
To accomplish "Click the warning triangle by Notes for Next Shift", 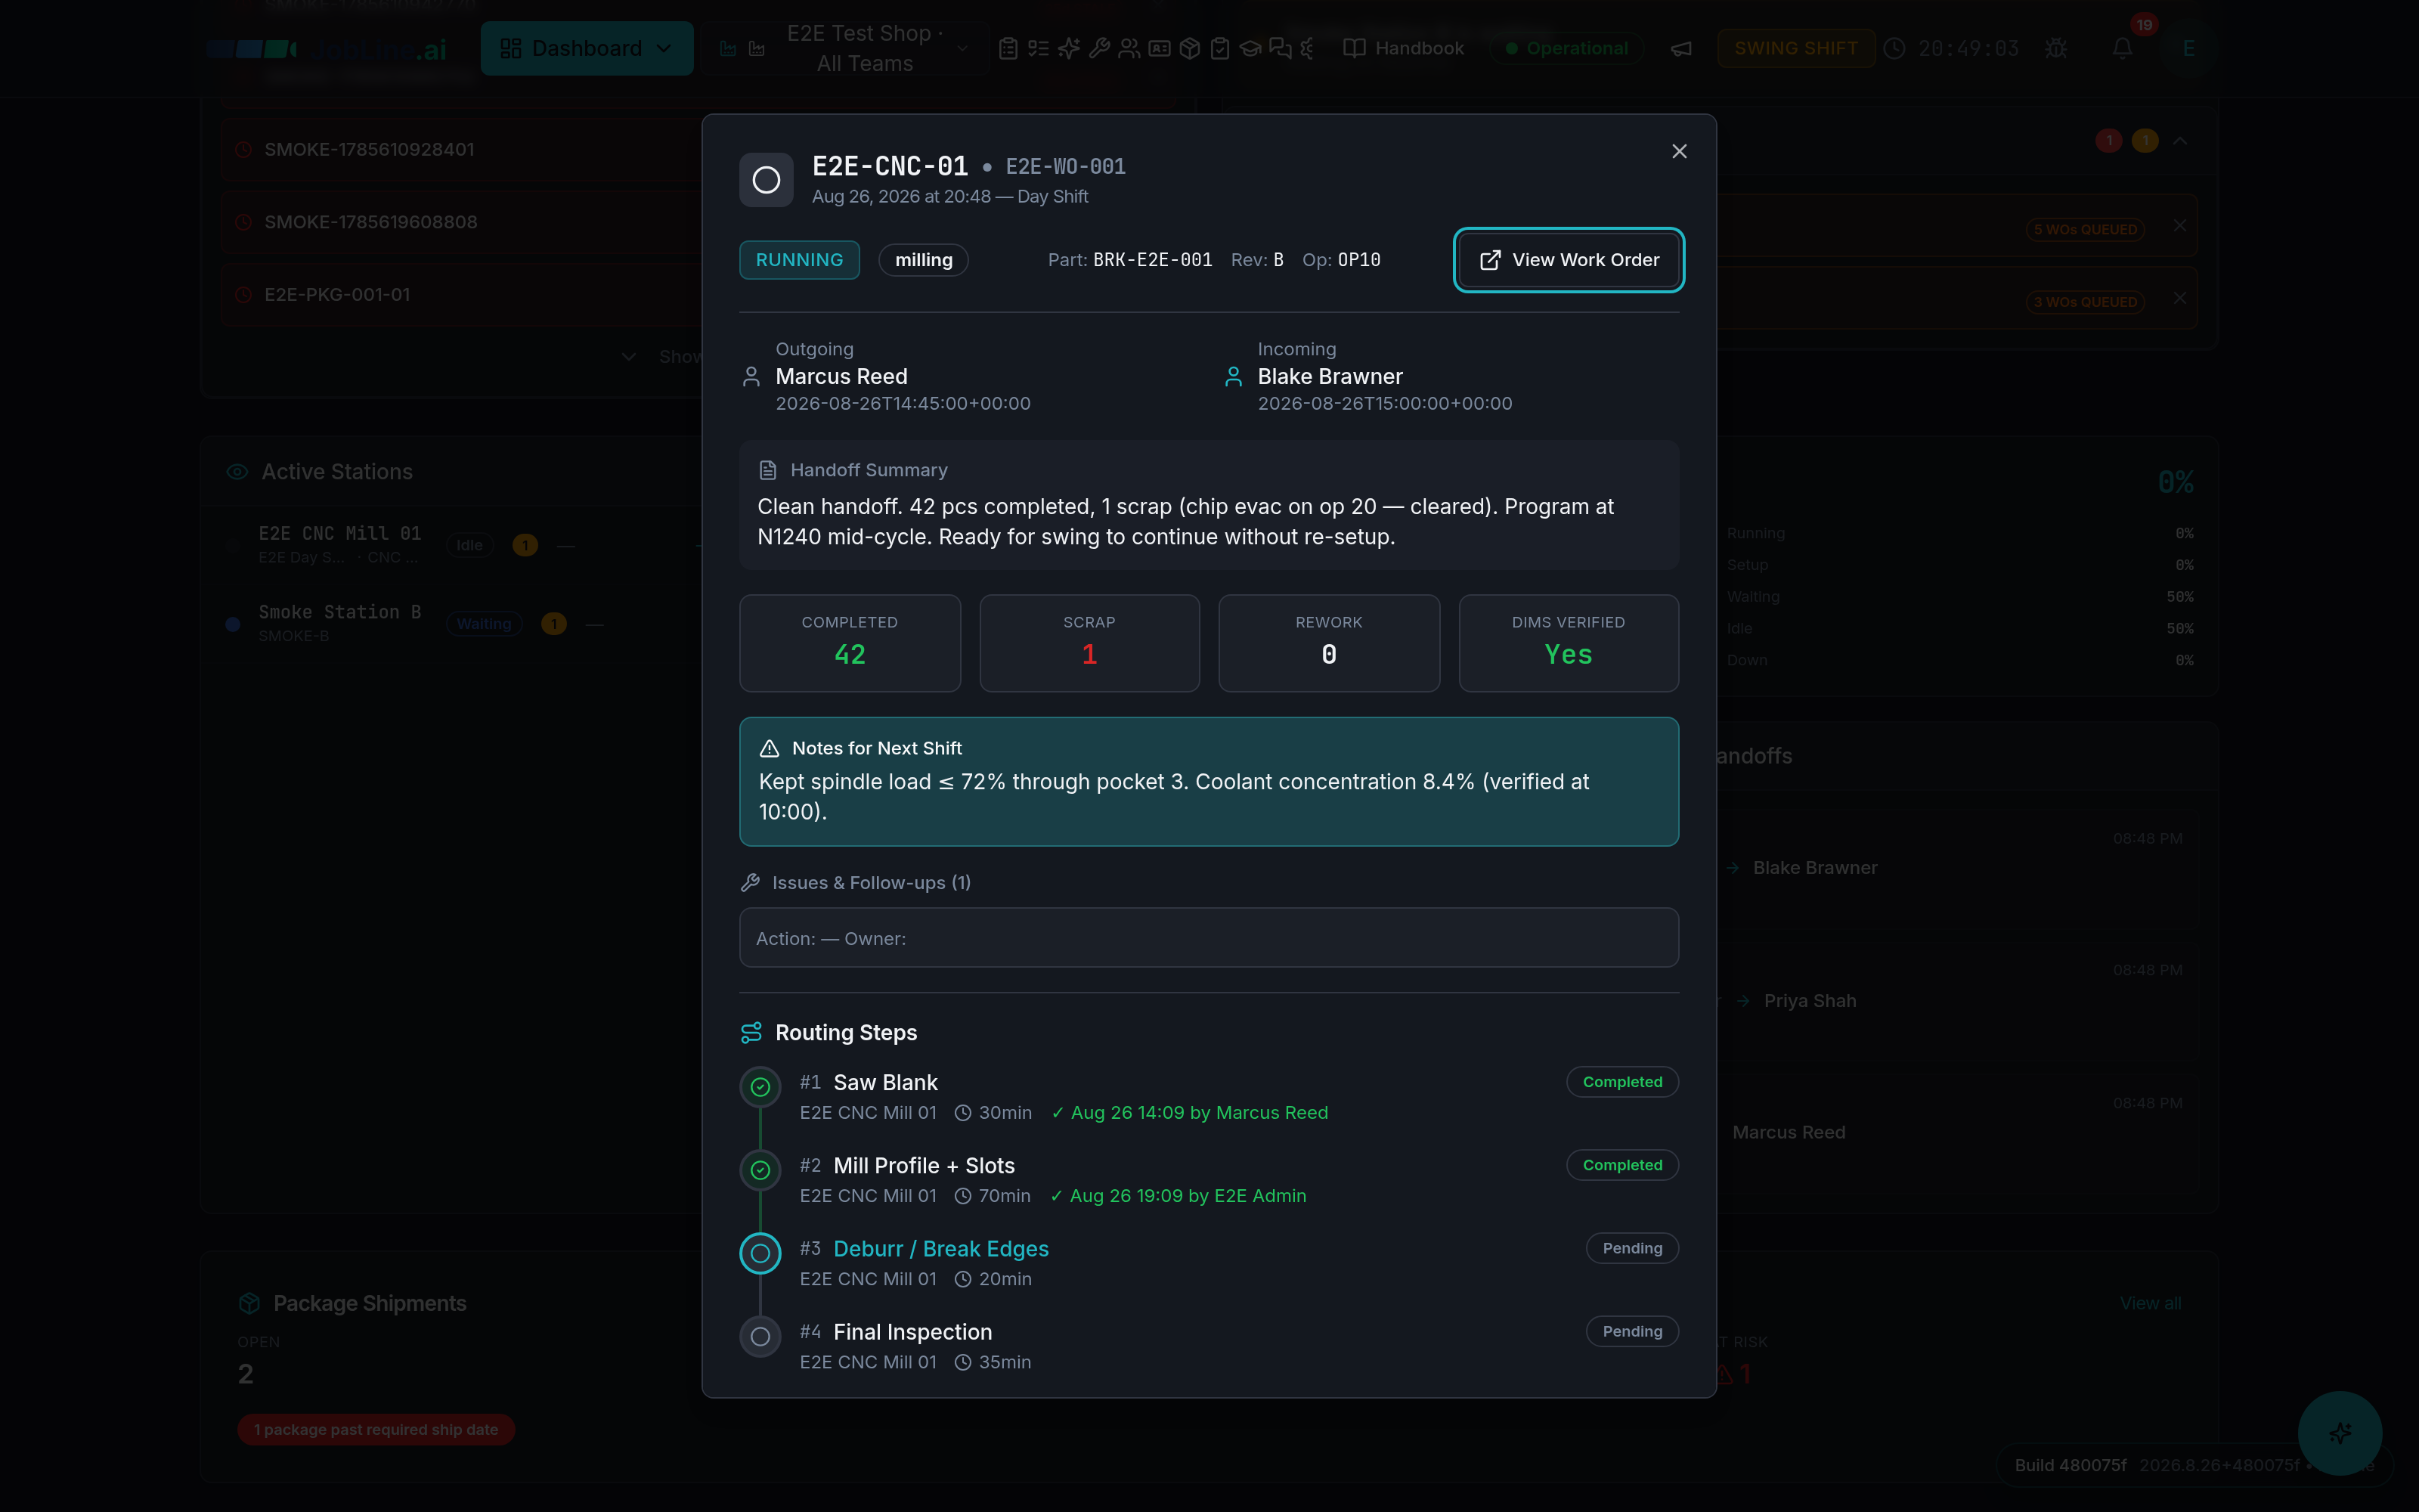I will click(770, 748).
